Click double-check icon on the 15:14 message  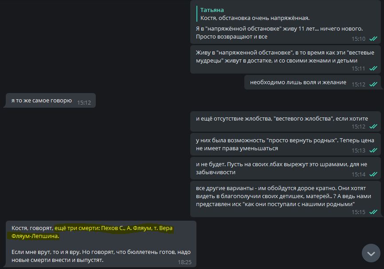coord(373,175)
